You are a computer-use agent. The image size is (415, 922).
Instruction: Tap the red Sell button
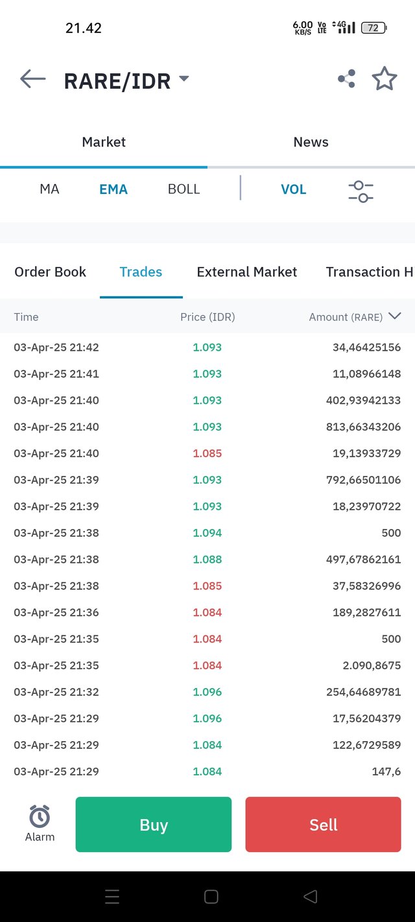coord(323,824)
